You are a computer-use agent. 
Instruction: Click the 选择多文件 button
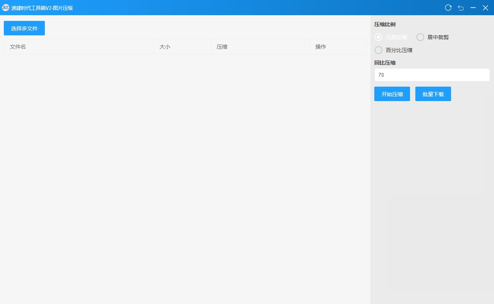(24, 28)
